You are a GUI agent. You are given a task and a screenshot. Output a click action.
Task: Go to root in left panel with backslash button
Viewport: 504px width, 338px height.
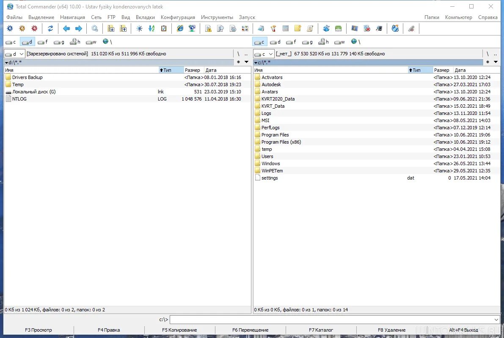238,54
